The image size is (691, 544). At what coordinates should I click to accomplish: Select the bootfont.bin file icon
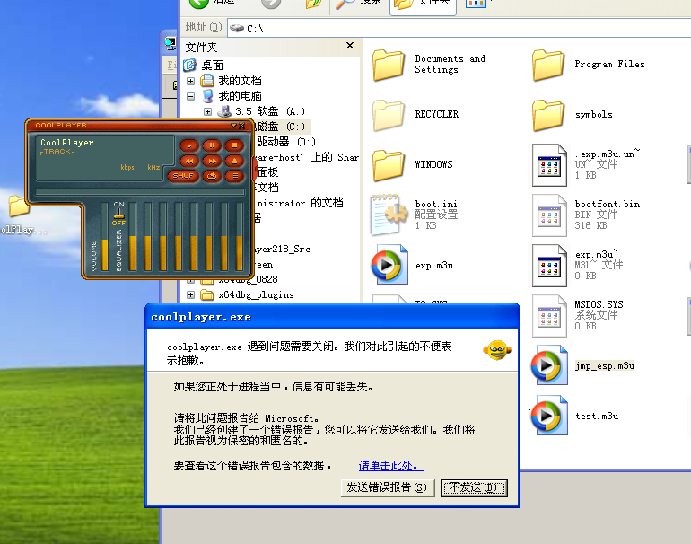coord(549,215)
